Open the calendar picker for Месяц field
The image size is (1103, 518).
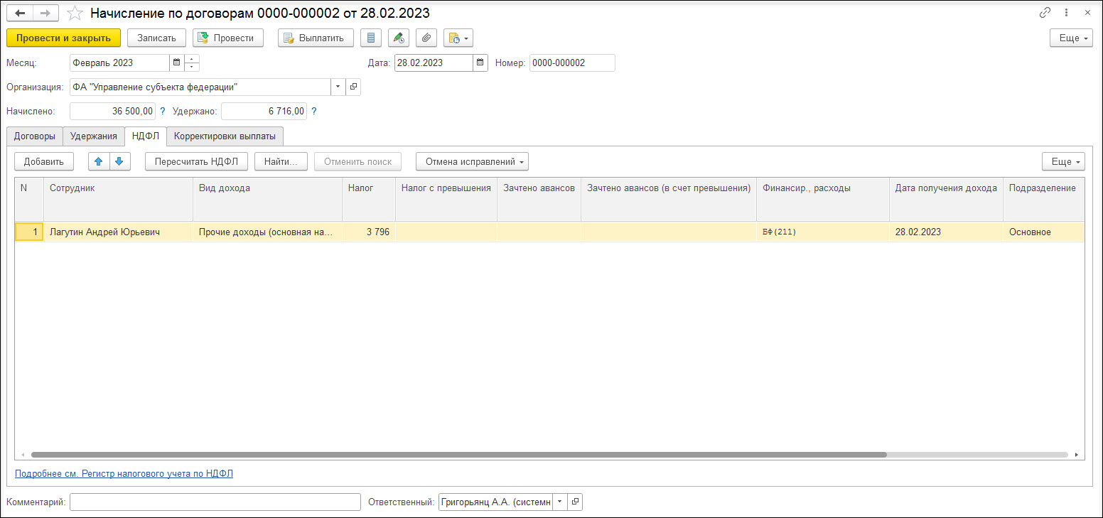tap(176, 63)
